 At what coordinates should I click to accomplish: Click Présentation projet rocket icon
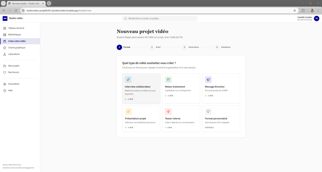[x=128, y=112]
